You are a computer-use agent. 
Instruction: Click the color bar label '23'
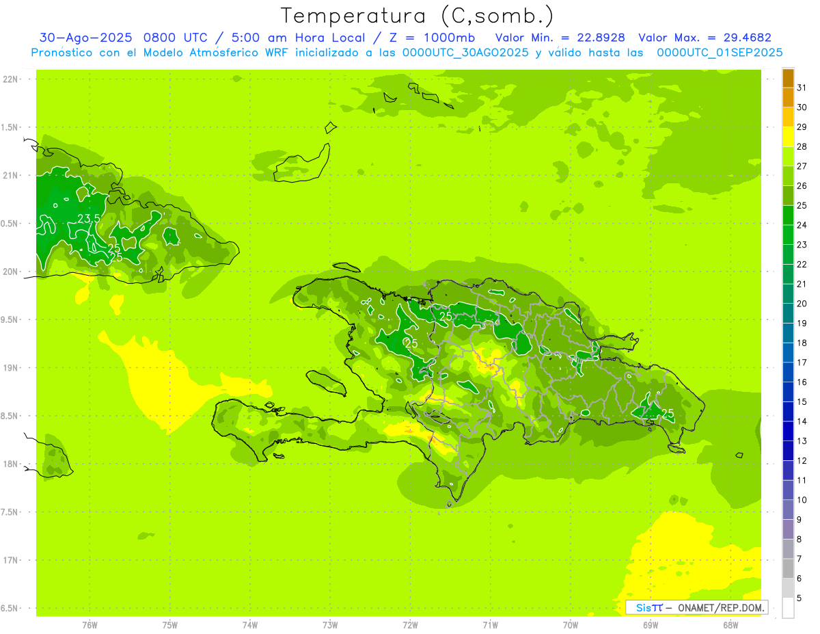click(x=802, y=245)
